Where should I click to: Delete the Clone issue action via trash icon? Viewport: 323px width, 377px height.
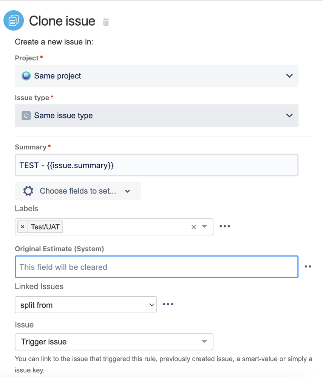pyautogui.click(x=106, y=22)
